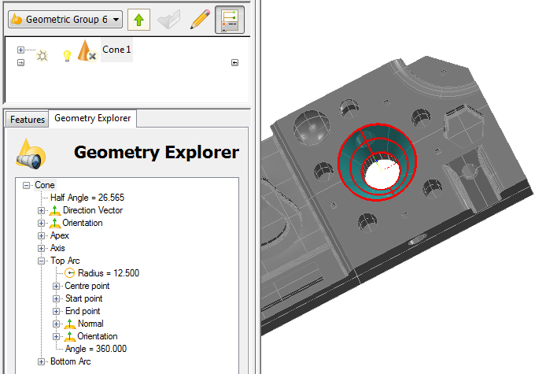Expand the Centre point node

coord(57,287)
